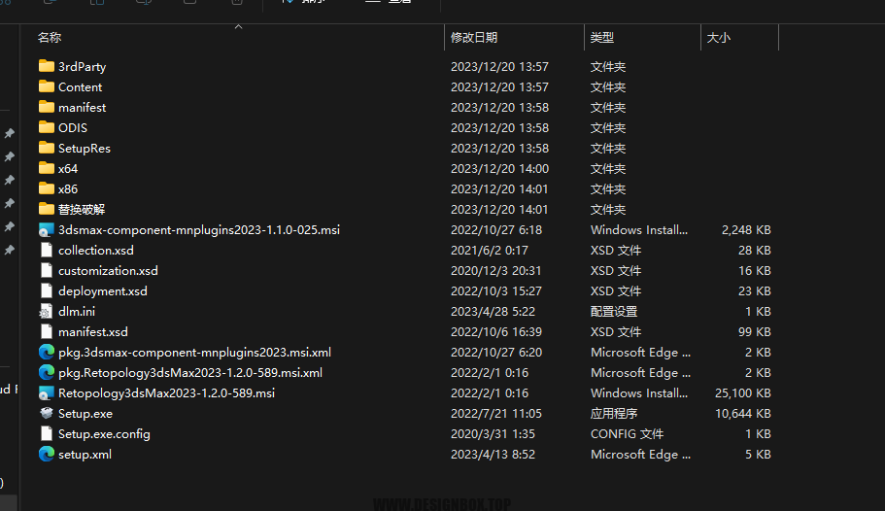Select the SetupRes folder icon
The image size is (885, 511).
click(x=47, y=148)
